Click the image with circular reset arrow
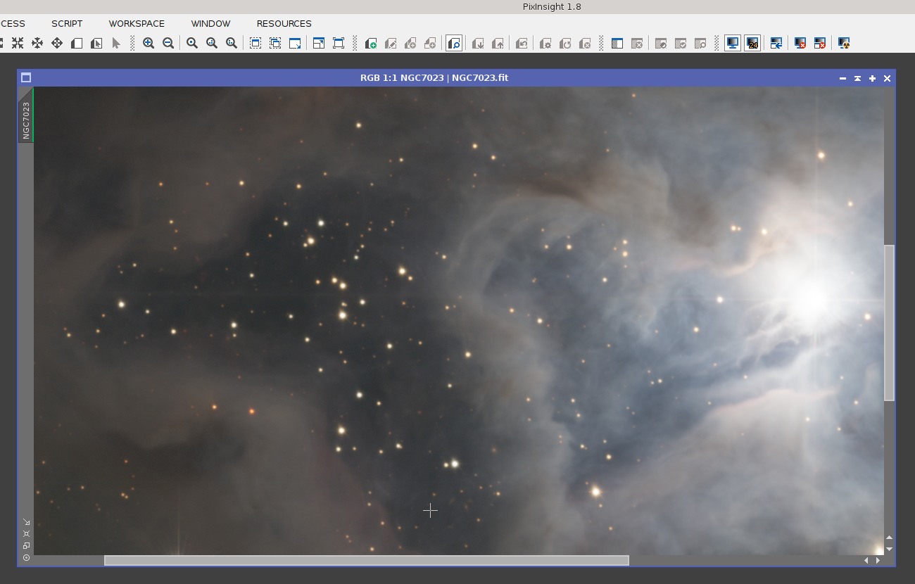The width and height of the screenshot is (915, 584). click(x=565, y=43)
